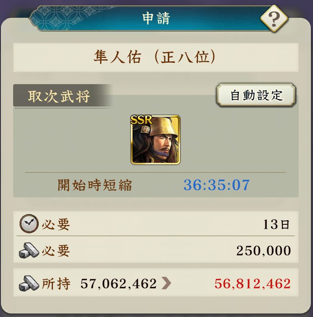Screen dimensions: 313x317
Task: Click the SSR badge on the portrait
Action: click(141, 120)
